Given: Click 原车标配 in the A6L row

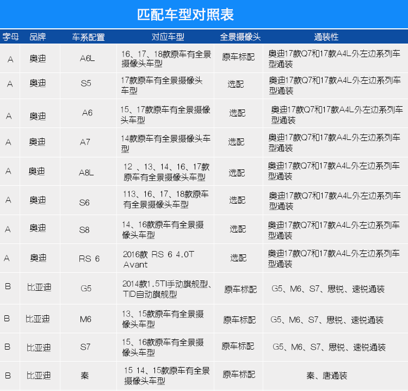Looking at the screenshot, I should coord(238,57).
